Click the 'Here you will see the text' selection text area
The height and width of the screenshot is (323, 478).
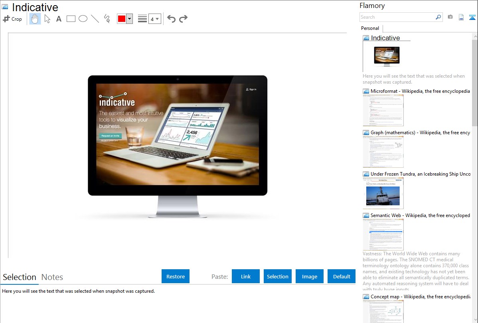click(78, 292)
